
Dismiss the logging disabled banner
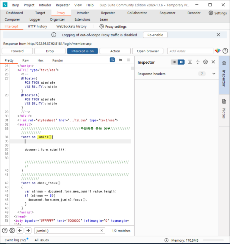[x=218, y=35]
